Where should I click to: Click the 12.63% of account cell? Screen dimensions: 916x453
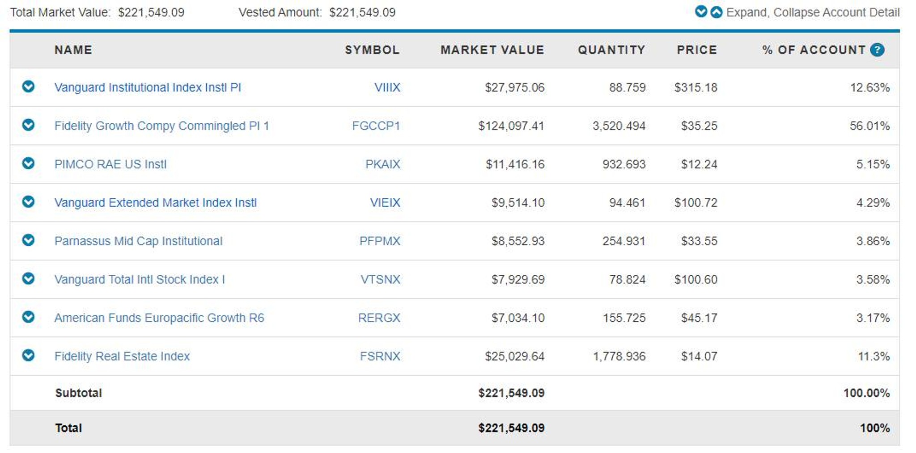coord(869,87)
